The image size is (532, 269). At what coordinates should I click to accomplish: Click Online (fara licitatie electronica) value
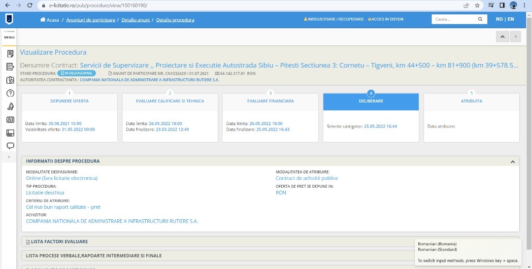62,178
